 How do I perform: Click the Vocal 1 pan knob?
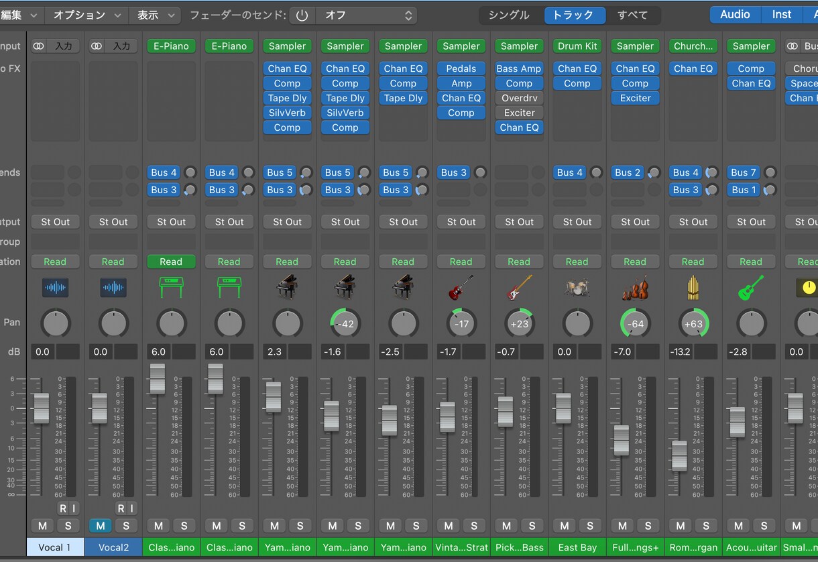click(x=56, y=323)
